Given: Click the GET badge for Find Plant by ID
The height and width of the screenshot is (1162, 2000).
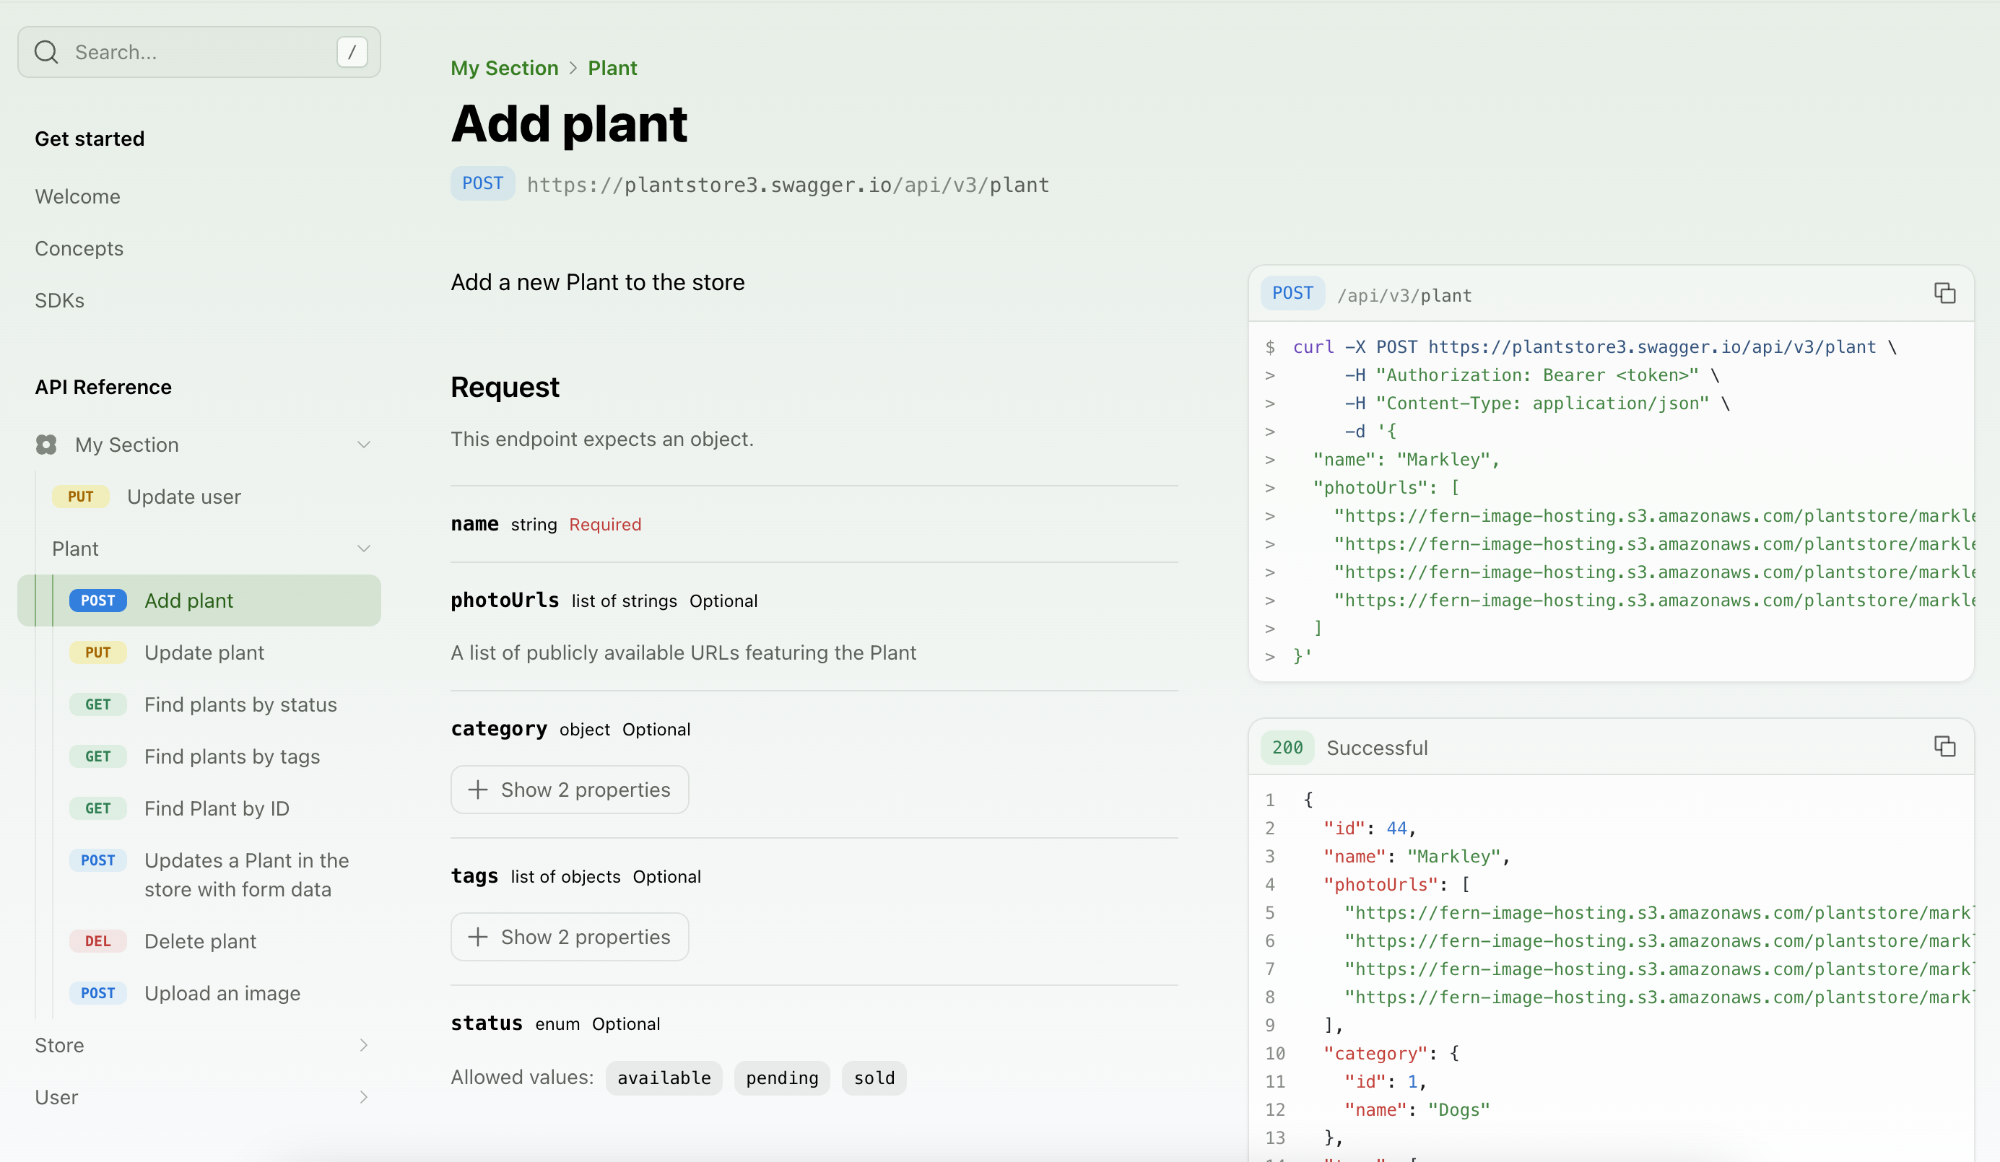Looking at the screenshot, I should (97, 808).
